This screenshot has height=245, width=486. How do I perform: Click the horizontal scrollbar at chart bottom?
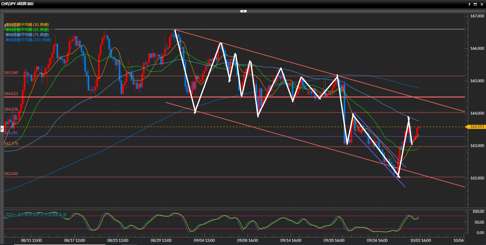tap(60, 244)
